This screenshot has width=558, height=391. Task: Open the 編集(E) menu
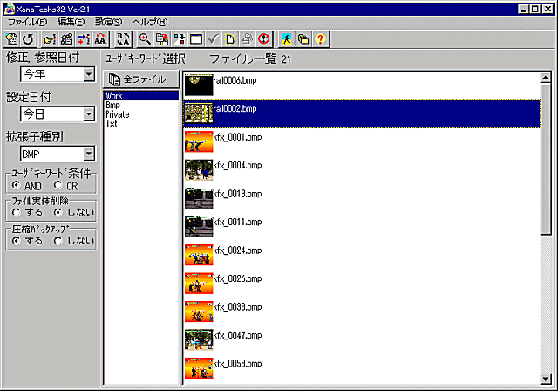71,22
